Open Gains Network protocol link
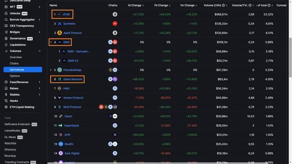This screenshot has height=164, width=292. coord(73,79)
